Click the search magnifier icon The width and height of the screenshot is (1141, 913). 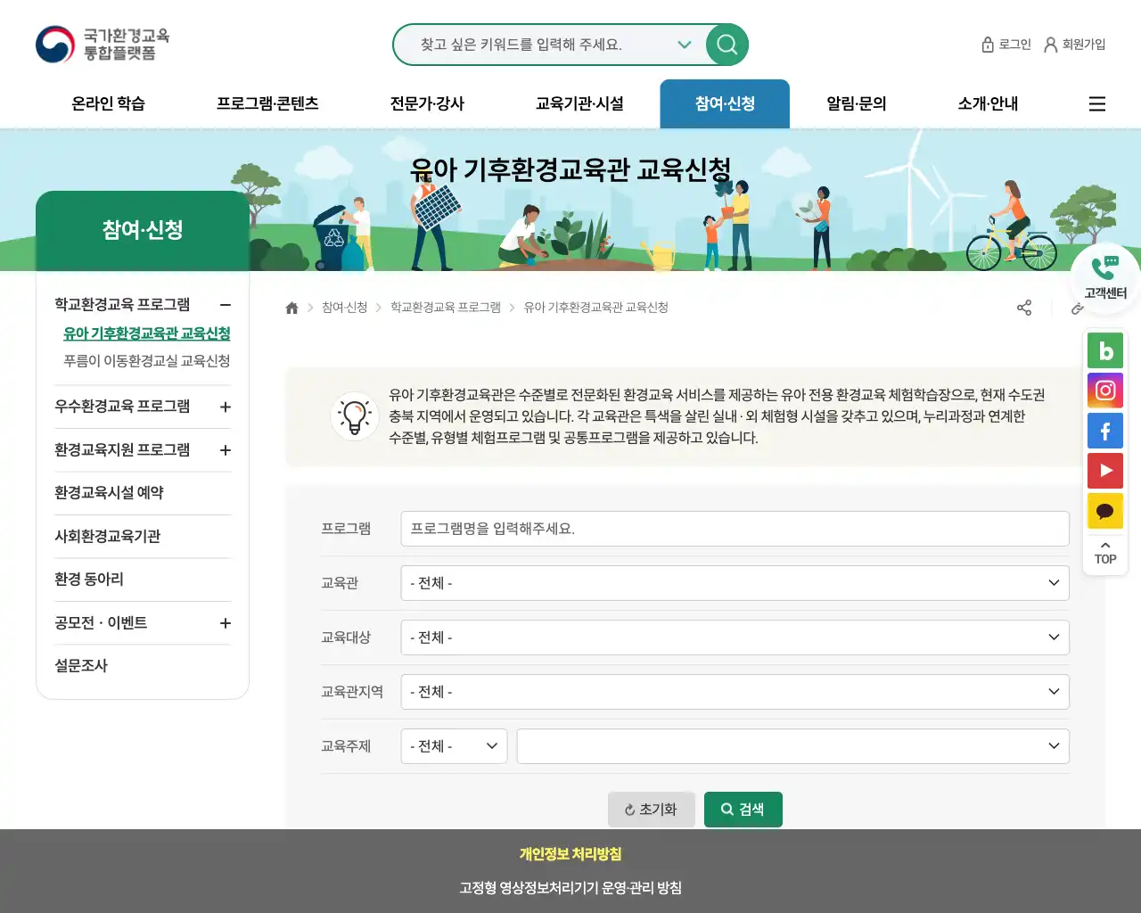point(726,45)
